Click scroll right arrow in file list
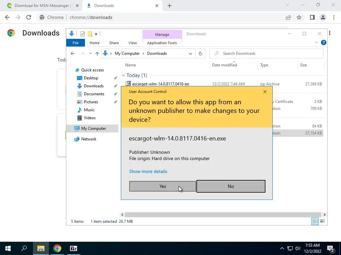The image size is (341, 255). click(x=324, y=215)
